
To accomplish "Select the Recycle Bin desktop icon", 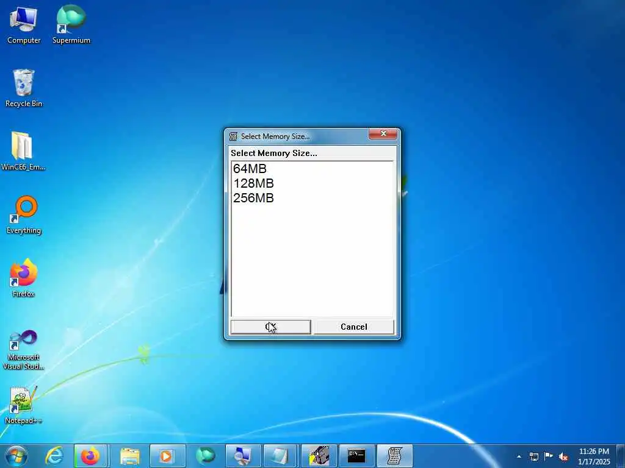I will pos(24,88).
